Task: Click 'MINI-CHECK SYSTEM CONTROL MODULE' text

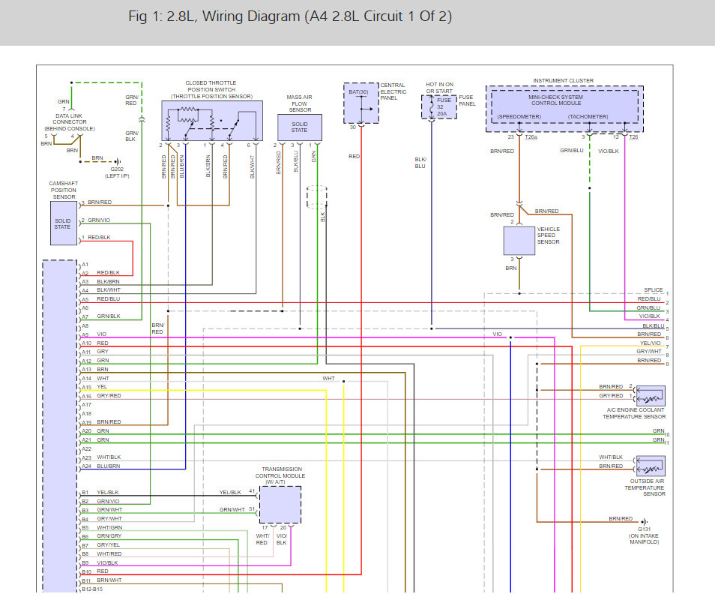Action: point(556,100)
